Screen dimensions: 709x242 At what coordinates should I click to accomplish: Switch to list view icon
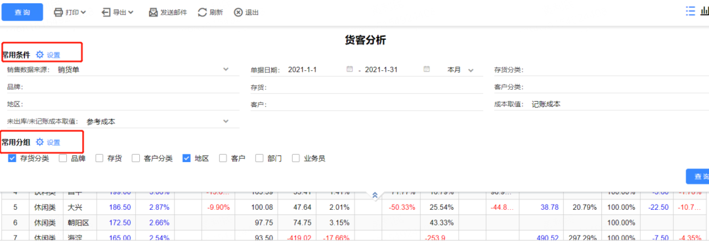click(x=691, y=11)
